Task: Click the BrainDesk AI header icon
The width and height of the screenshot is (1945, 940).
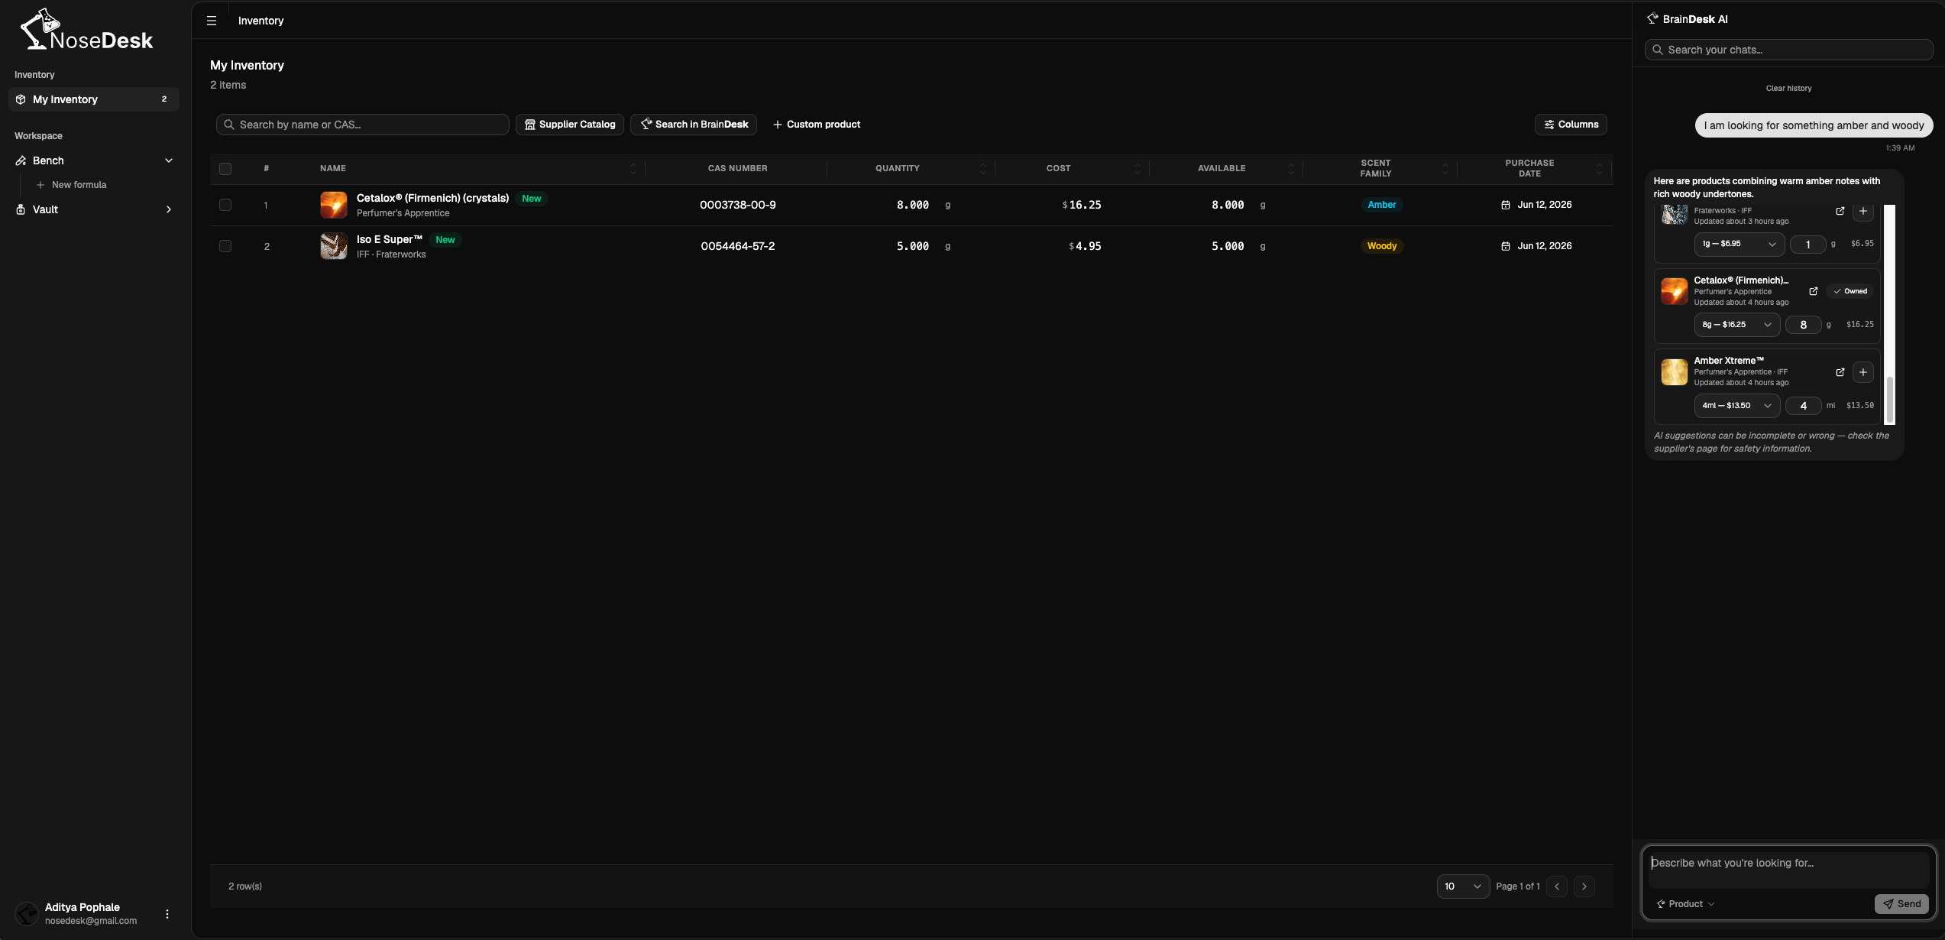Action: (x=1653, y=19)
